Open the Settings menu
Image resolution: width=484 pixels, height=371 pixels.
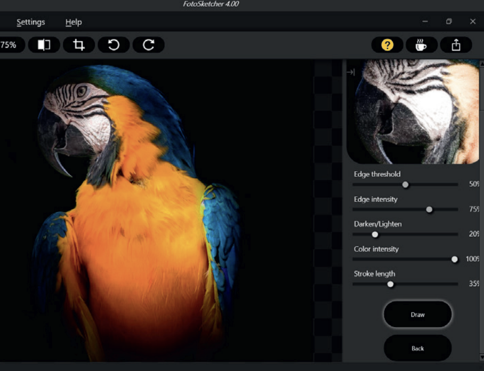click(31, 22)
